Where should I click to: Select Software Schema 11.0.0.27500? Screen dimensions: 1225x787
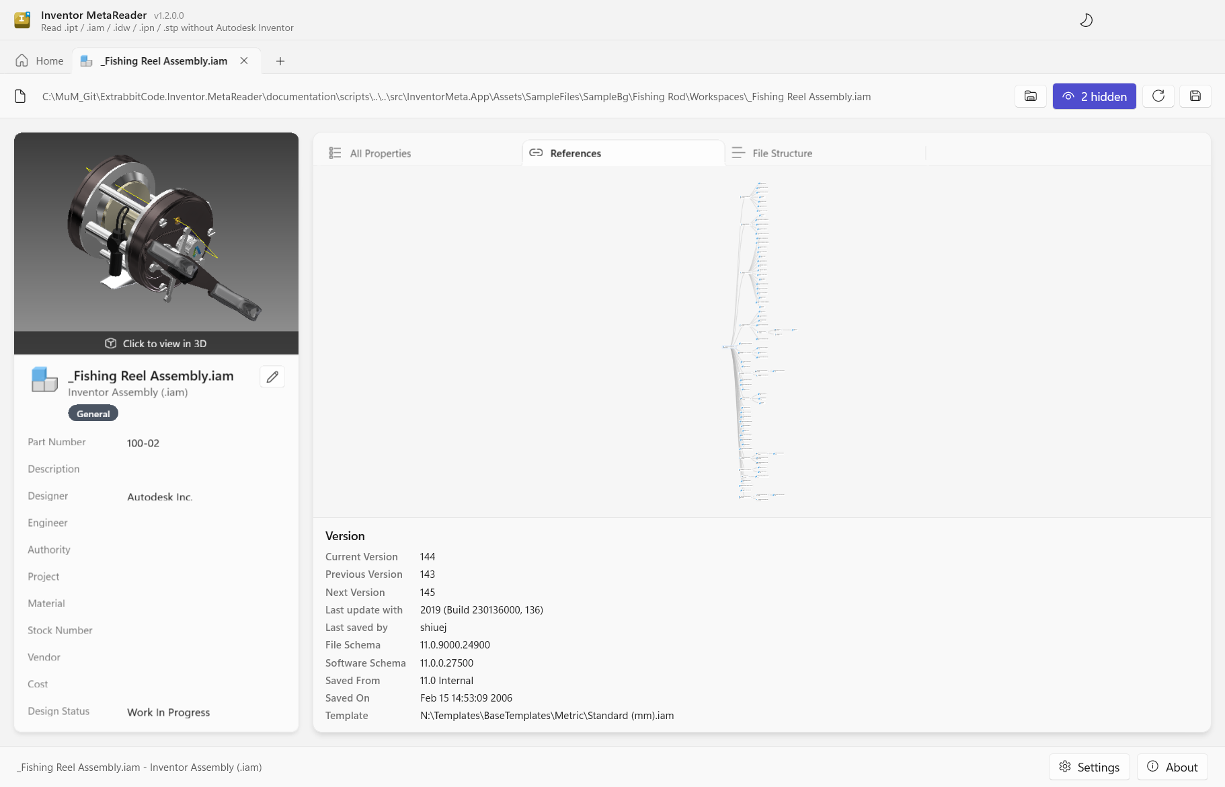[446, 663]
